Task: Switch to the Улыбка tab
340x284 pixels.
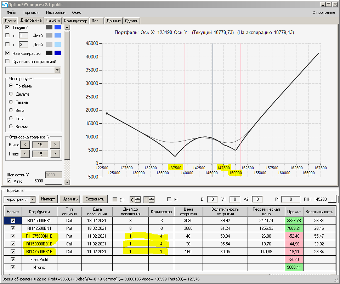Action: pos(53,21)
